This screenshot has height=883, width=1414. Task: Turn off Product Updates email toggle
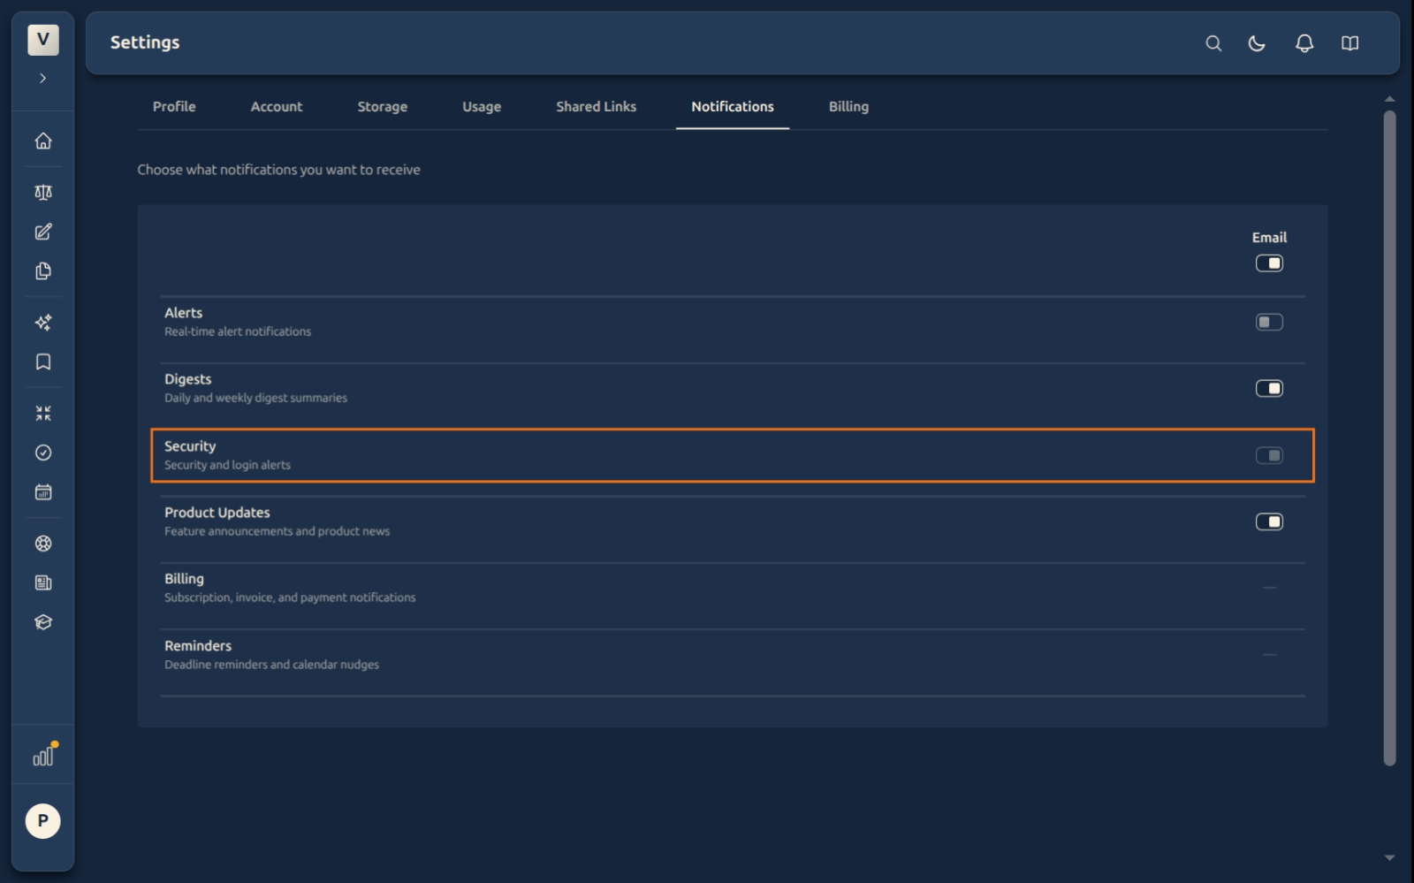tap(1269, 522)
